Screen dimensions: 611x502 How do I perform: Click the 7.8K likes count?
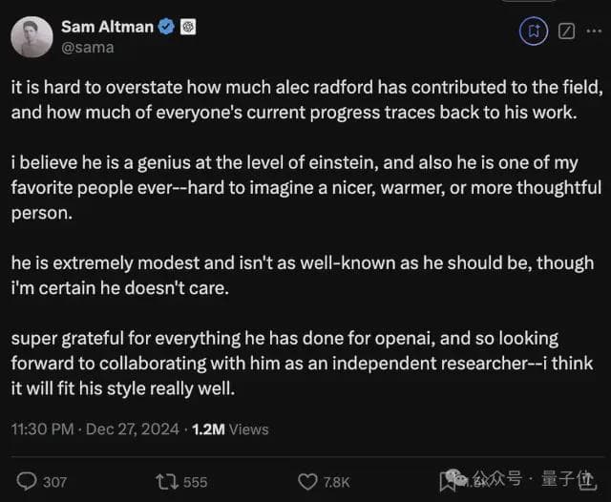[x=337, y=482]
